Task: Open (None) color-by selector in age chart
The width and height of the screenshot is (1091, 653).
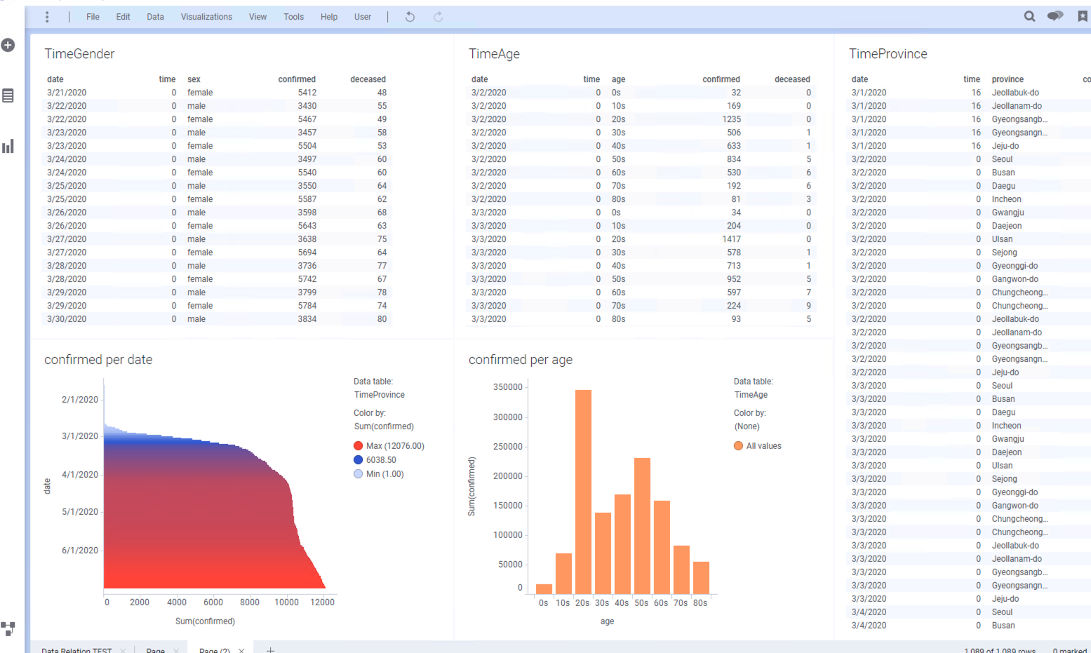Action: click(747, 426)
